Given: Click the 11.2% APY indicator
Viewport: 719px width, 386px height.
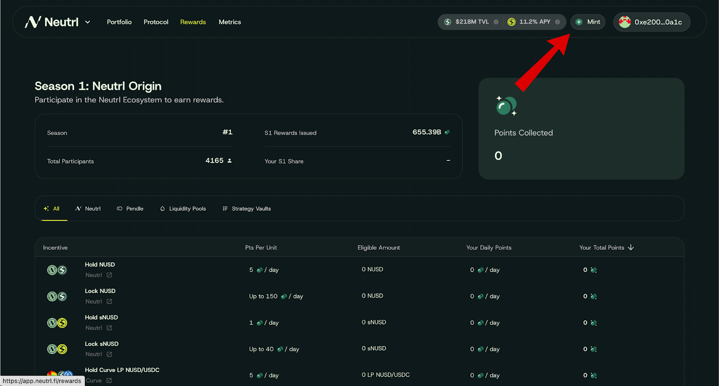Looking at the screenshot, I should tap(535, 22).
